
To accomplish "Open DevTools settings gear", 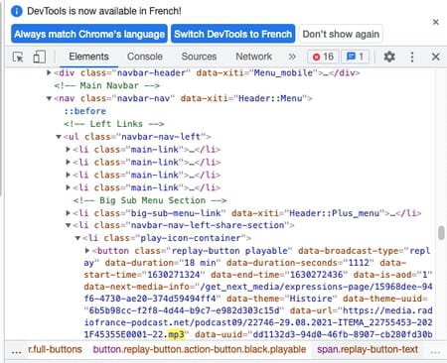I will (x=389, y=57).
